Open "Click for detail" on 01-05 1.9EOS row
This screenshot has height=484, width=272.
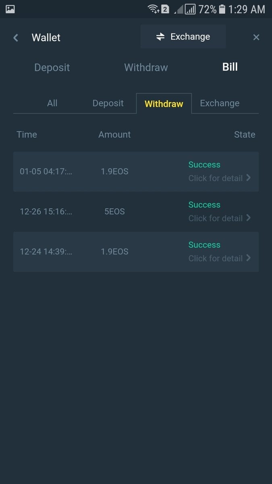216,178
